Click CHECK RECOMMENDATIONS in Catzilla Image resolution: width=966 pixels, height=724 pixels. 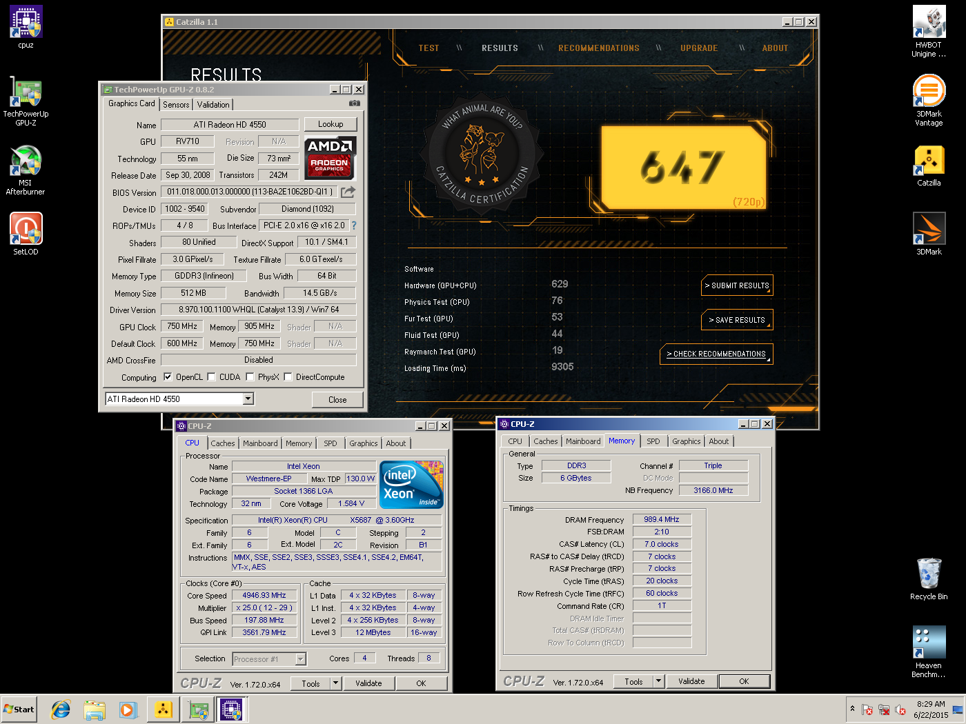coord(716,354)
